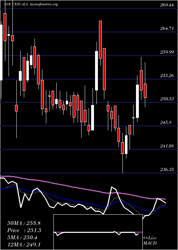Click the 264.71 price axis label
Image resolution: width=178 pixels, height=250 pixels.
(x=167, y=29)
